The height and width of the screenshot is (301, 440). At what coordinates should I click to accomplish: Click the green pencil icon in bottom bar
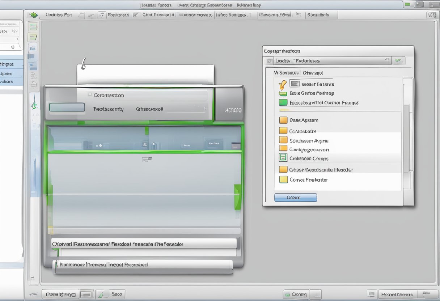102,294
